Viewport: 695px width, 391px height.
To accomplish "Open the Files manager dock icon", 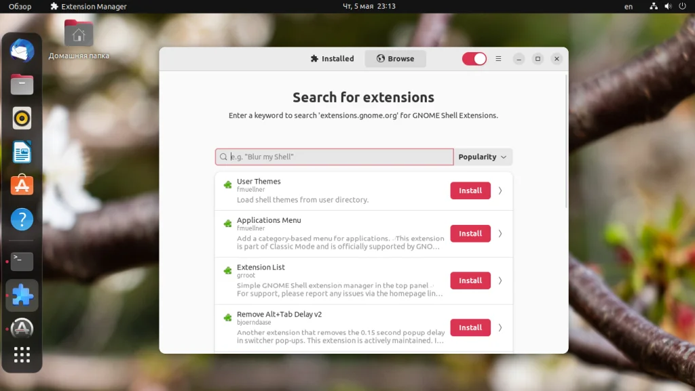I will coord(22,85).
